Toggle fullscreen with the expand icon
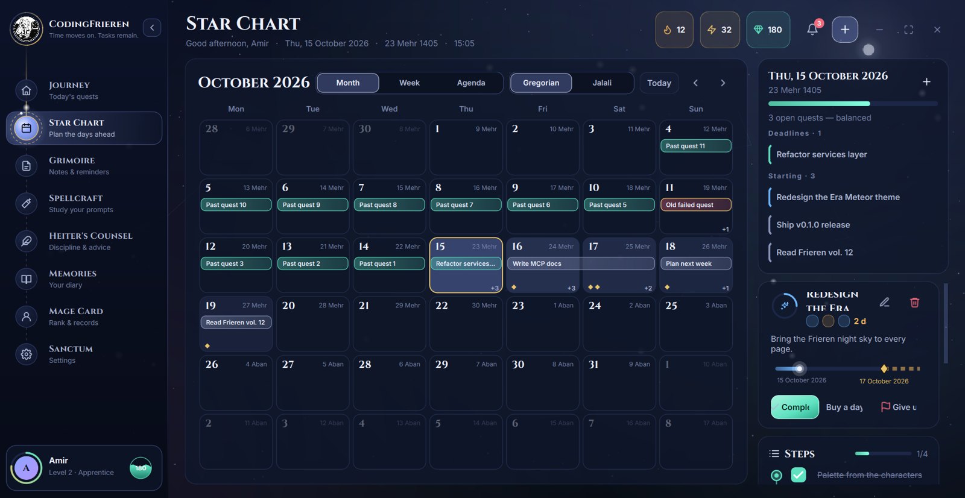965x498 pixels. [908, 30]
